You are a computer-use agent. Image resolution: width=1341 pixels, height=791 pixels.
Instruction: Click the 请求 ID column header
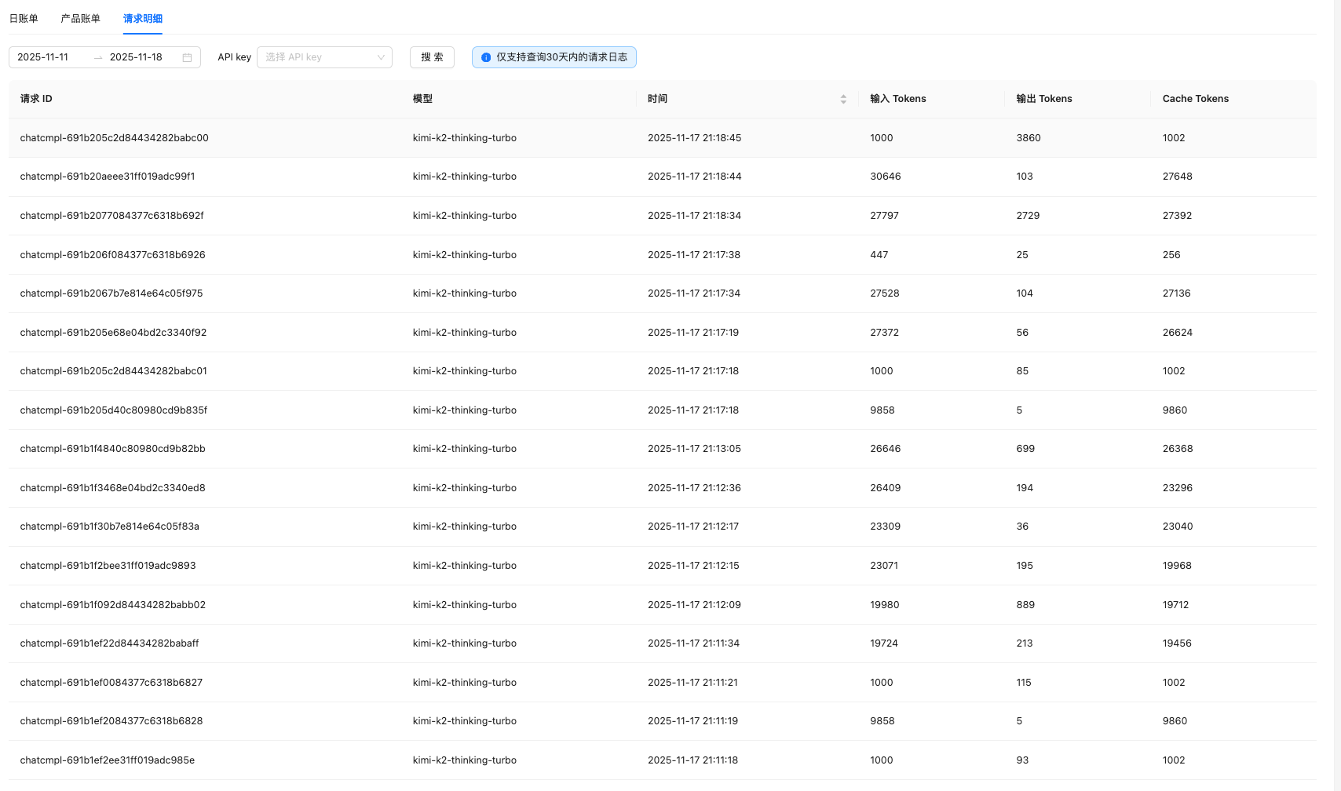tap(36, 99)
